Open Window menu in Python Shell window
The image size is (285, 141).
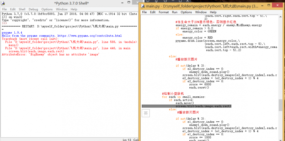coord(61,9)
